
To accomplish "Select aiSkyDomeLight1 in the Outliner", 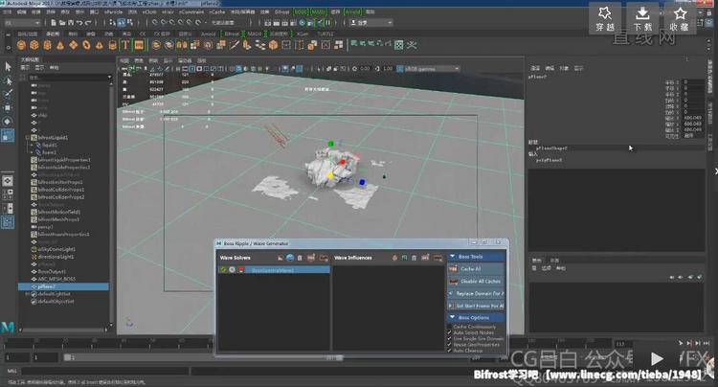I will pos(56,250).
